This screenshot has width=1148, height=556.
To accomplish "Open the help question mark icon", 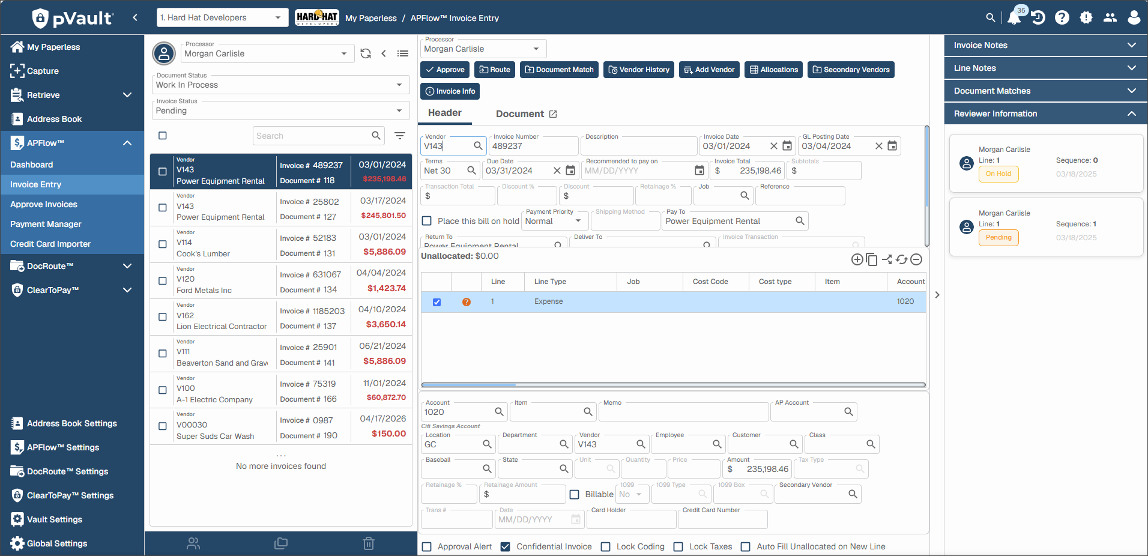I will [1062, 17].
